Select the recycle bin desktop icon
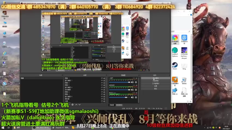 point(4,44)
